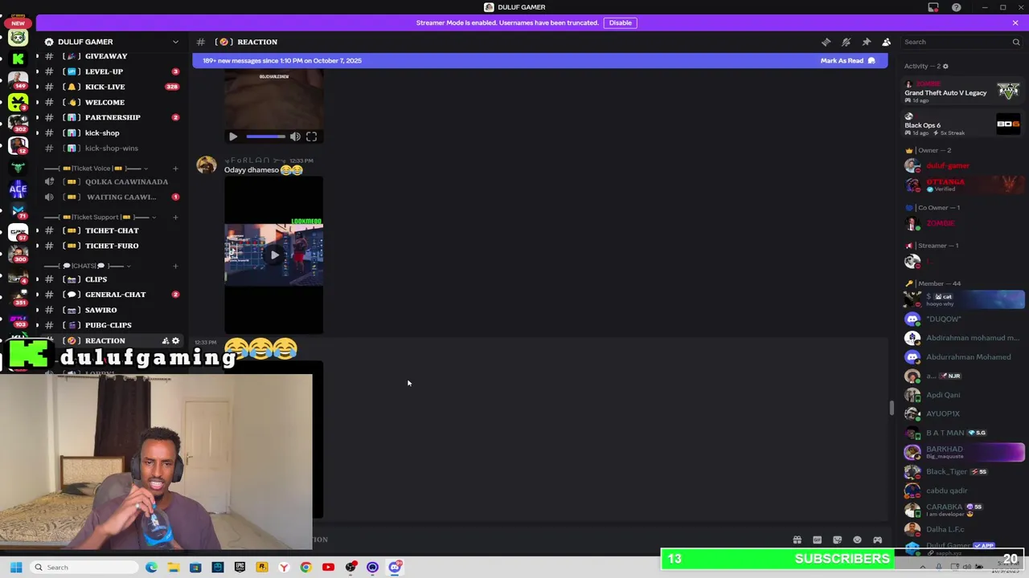Open the gift icon in message bar
Viewport: 1029px width, 578px height.
coord(797,539)
